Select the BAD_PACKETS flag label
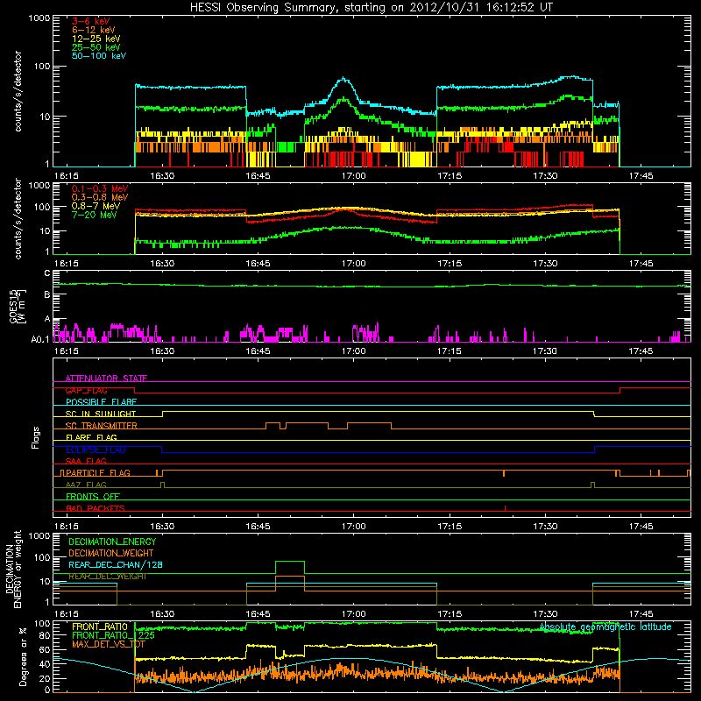Screen dimensions: 701x701 click(x=96, y=508)
